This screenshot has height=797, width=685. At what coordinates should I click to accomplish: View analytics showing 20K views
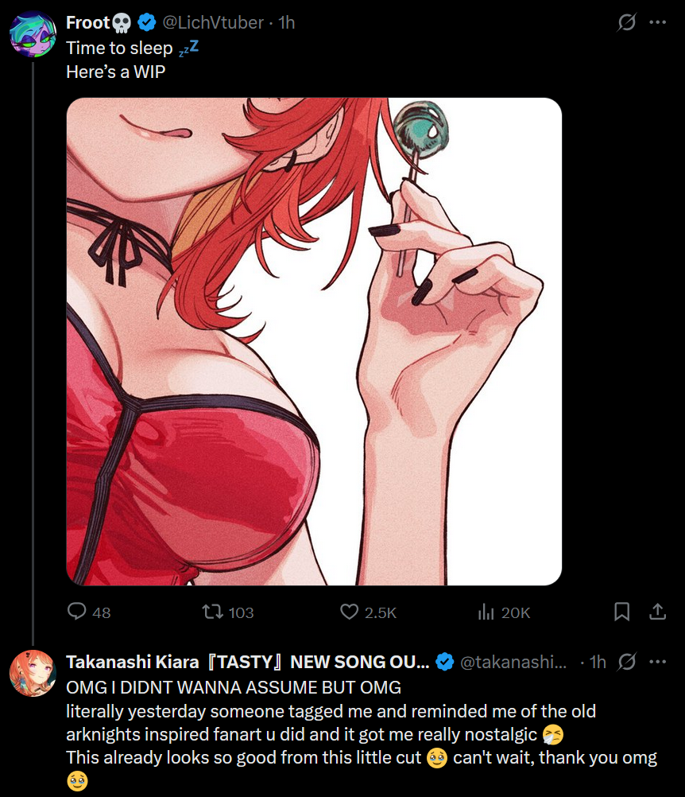[x=504, y=612]
